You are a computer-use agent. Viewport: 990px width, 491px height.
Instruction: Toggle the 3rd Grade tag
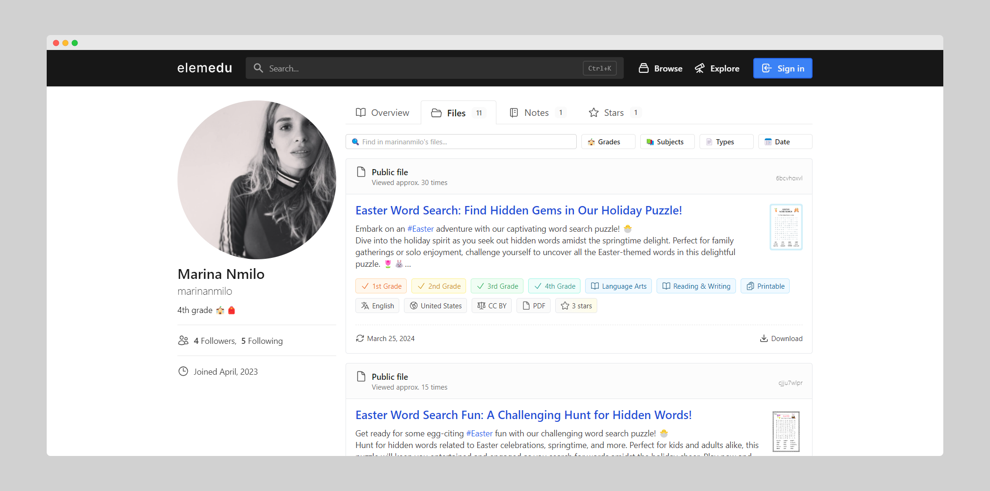point(497,286)
